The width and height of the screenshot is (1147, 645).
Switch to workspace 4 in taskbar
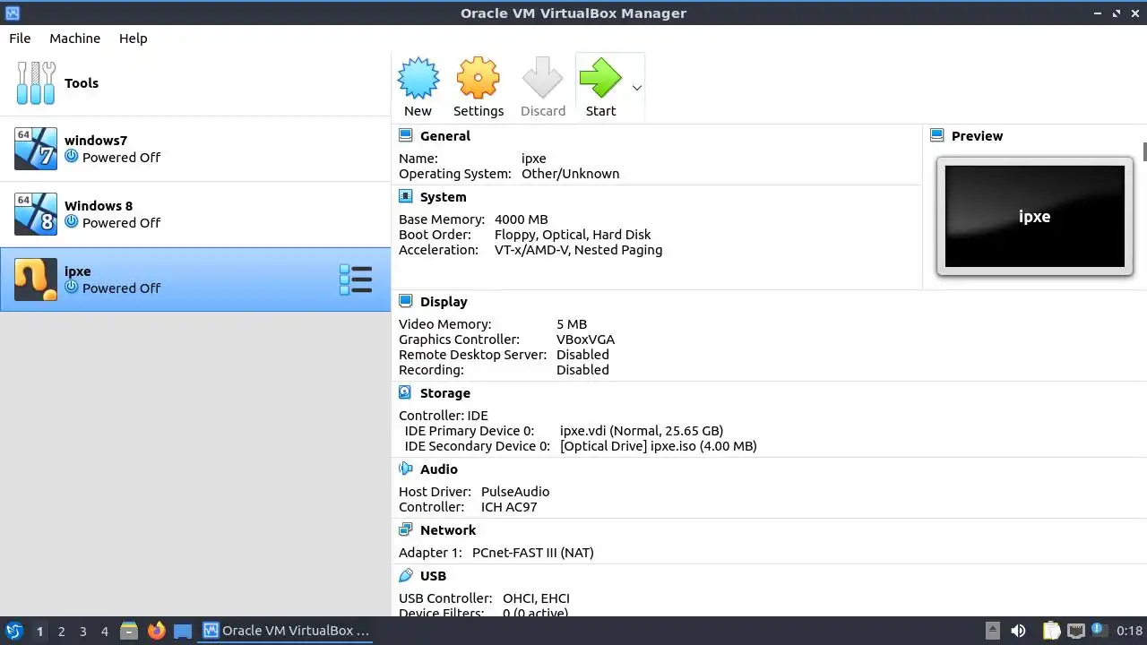point(104,632)
